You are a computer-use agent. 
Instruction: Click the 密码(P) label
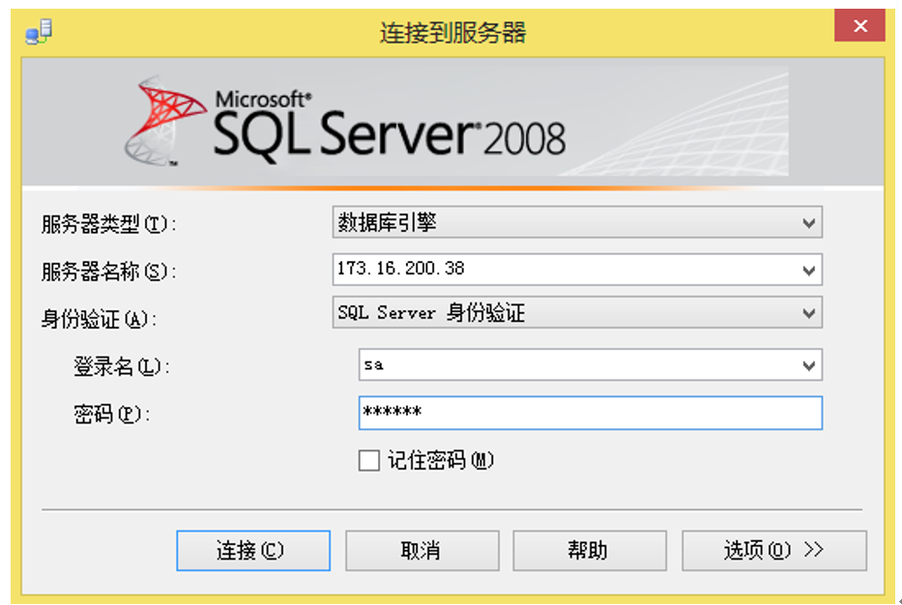[x=111, y=414]
